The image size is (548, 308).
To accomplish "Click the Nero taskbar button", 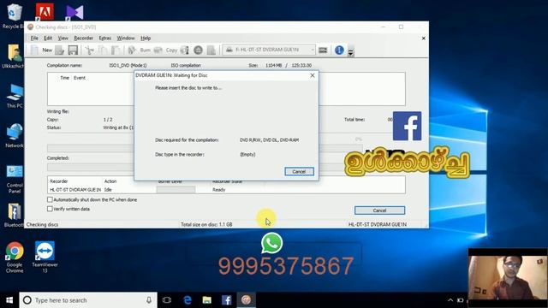I will 246,300.
